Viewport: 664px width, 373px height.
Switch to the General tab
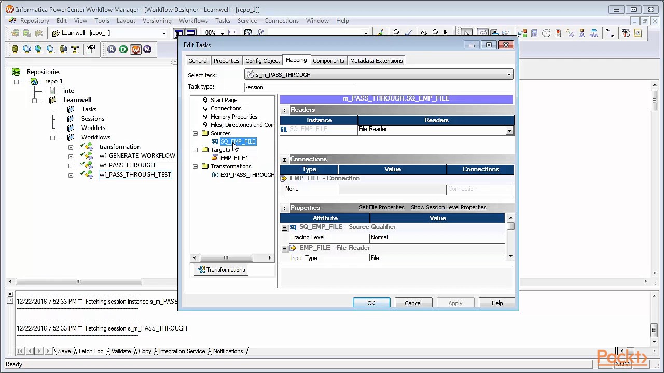198,61
